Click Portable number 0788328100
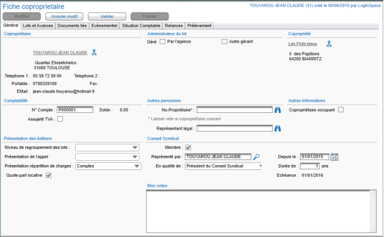Screen dimensions: 384x237 (45, 84)
